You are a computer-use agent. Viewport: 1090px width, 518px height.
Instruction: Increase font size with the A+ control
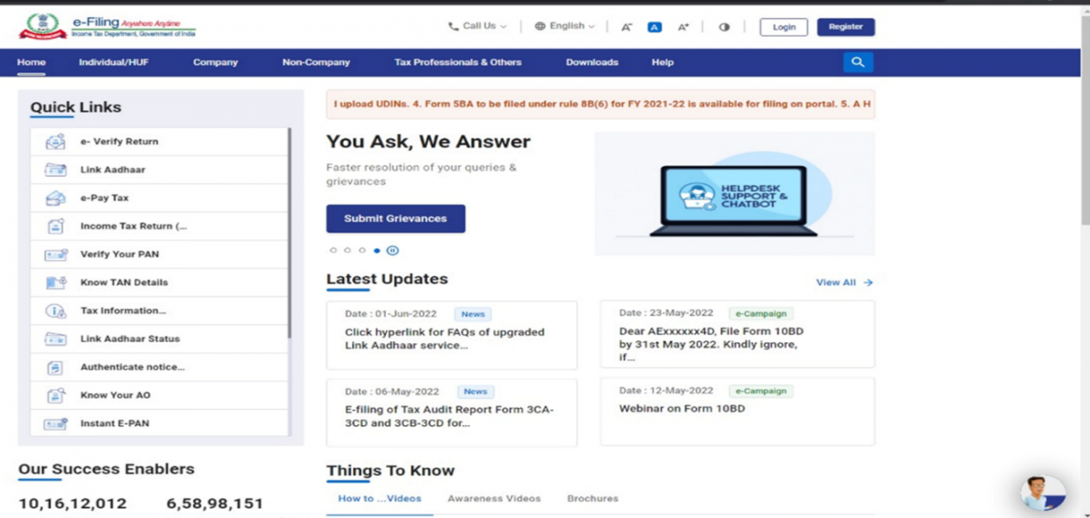pos(683,26)
